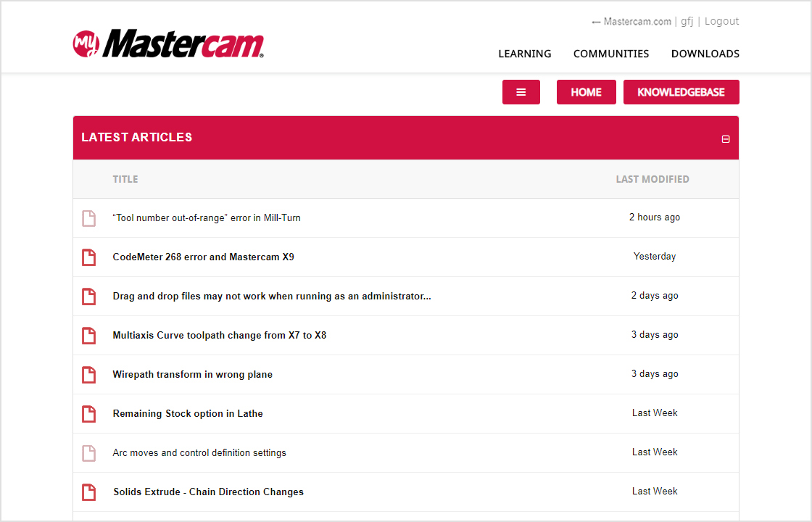This screenshot has height=522, width=812.
Task: Open "Tool number out-of-range" error in Mill-Turn article
Action: pyautogui.click(x=207, y=218)
